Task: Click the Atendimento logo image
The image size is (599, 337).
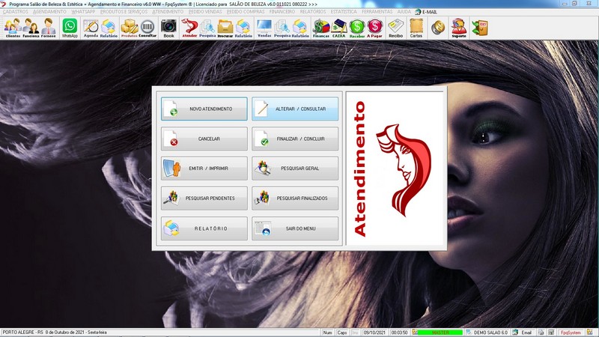Action: [396, 168]
